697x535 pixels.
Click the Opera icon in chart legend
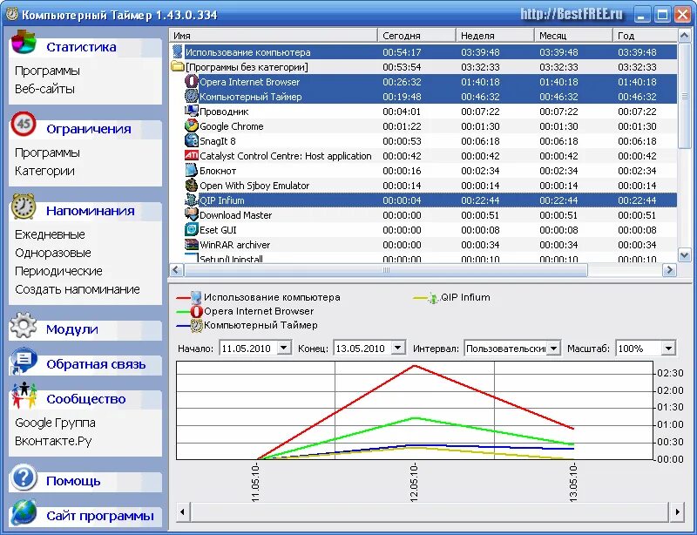click(x=197, y=311)
